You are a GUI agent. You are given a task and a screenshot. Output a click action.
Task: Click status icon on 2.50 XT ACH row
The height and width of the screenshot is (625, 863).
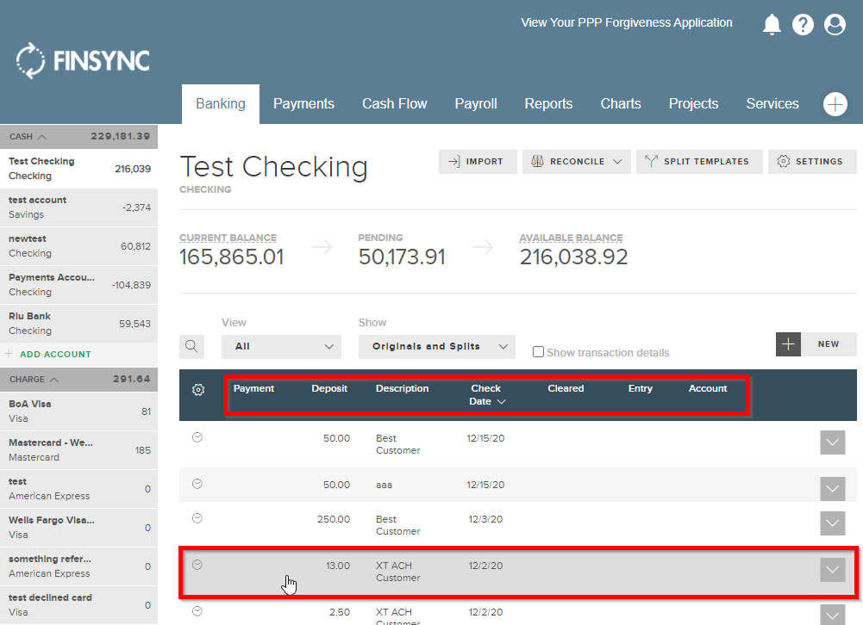click(197, 611)
